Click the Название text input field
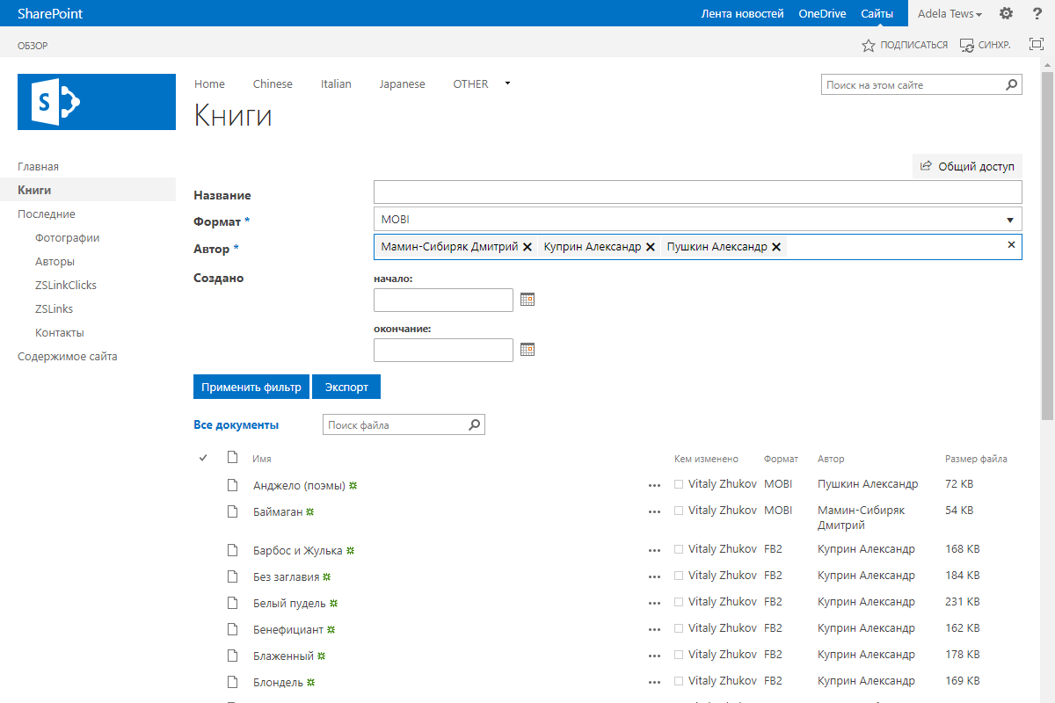The width and height of the screenshot is (1055, 703). pyautogui.click(x=697, y=192)
